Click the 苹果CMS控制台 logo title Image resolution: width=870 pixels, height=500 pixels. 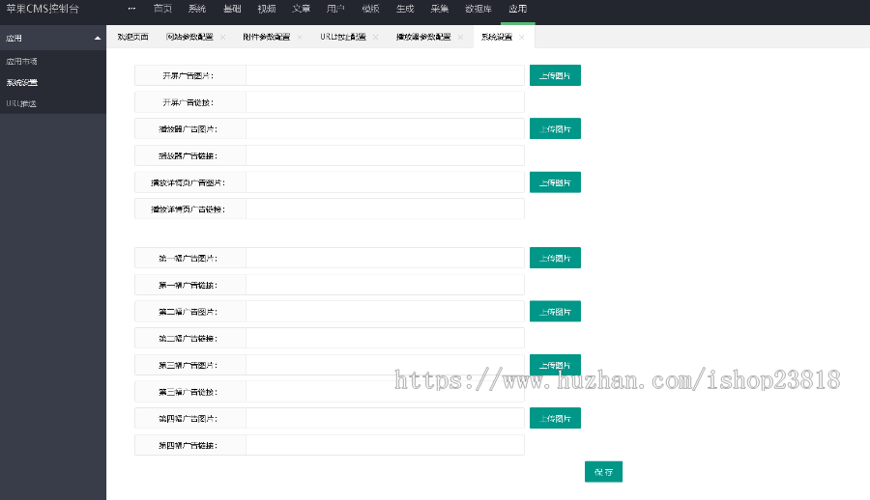(x=43, y=9)
